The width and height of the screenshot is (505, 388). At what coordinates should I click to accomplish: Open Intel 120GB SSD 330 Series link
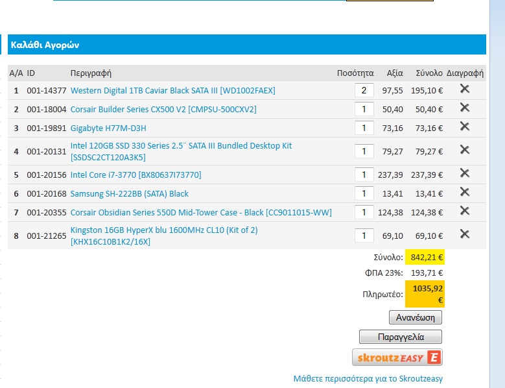(181, 151)
